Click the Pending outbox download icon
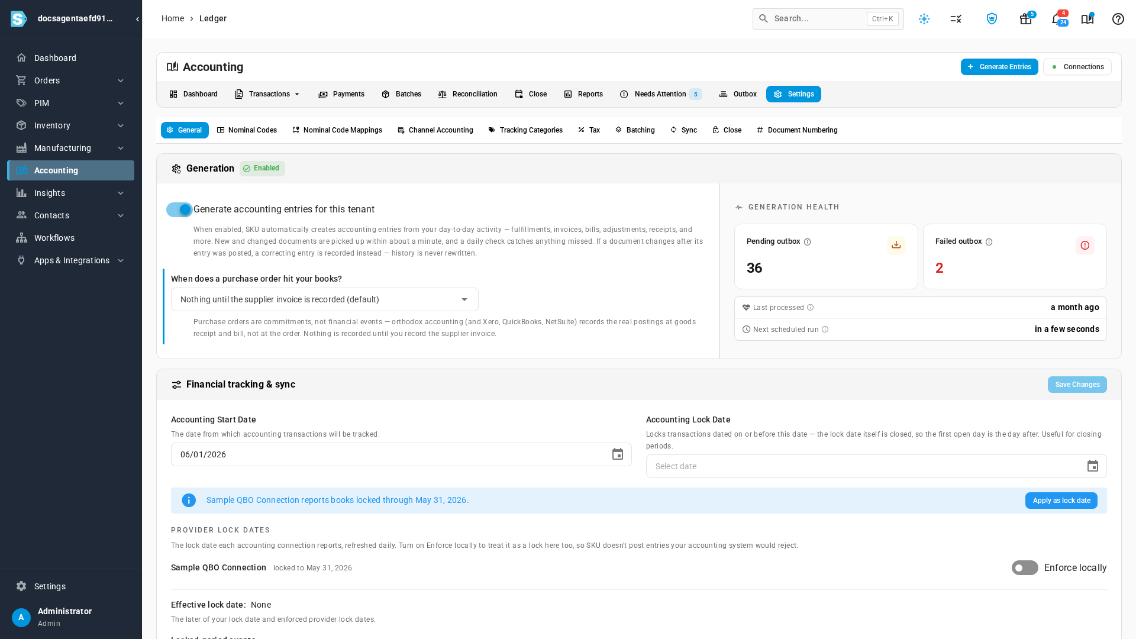Image resolution: width=1136 pixels, height=639 pixels. (896, 245)
